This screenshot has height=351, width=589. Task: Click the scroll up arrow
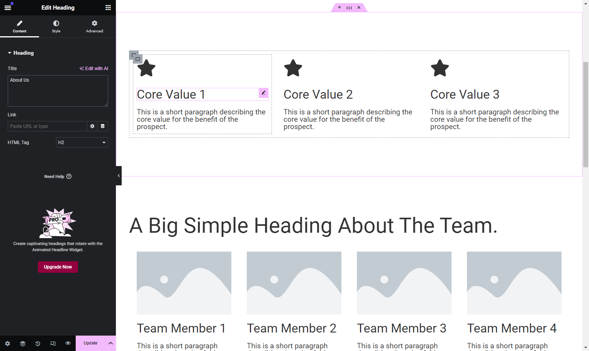click(586, 3)
